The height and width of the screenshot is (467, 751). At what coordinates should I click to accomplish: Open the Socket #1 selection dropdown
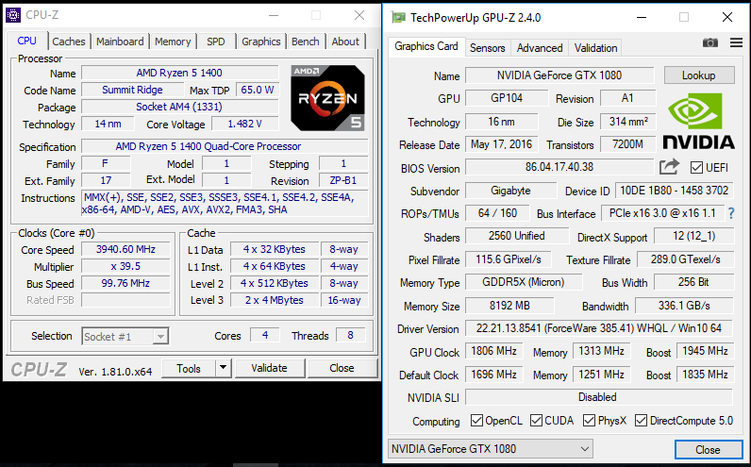[x=125, y=337]
